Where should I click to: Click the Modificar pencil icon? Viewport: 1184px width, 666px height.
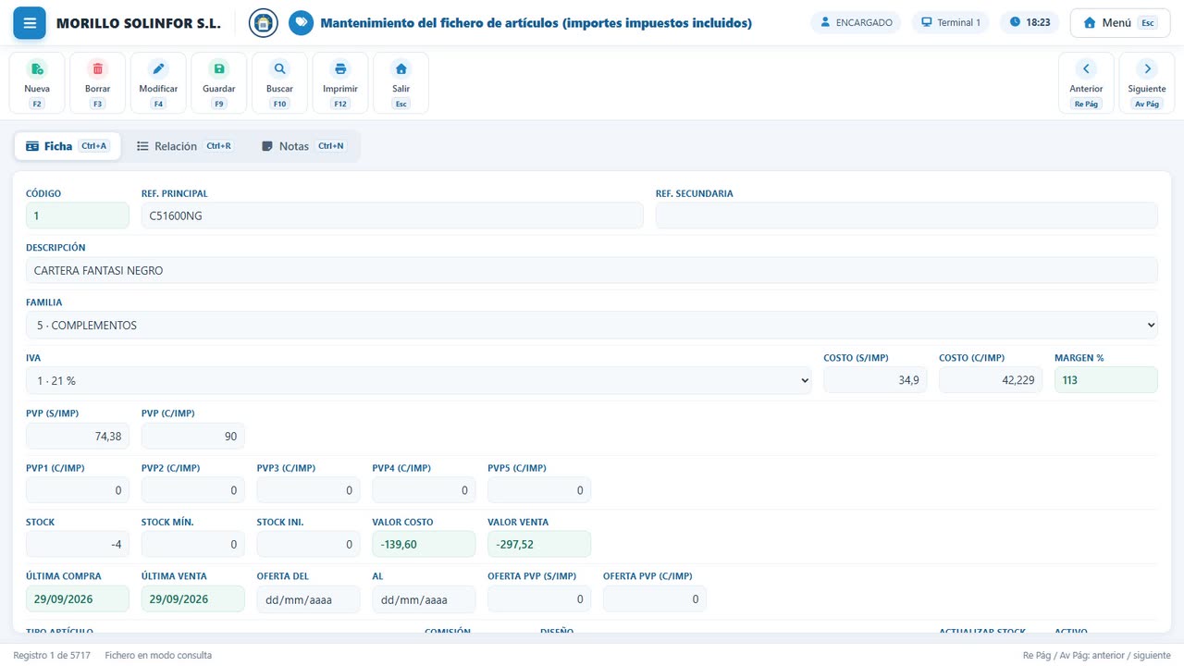[x=158, y=68]
